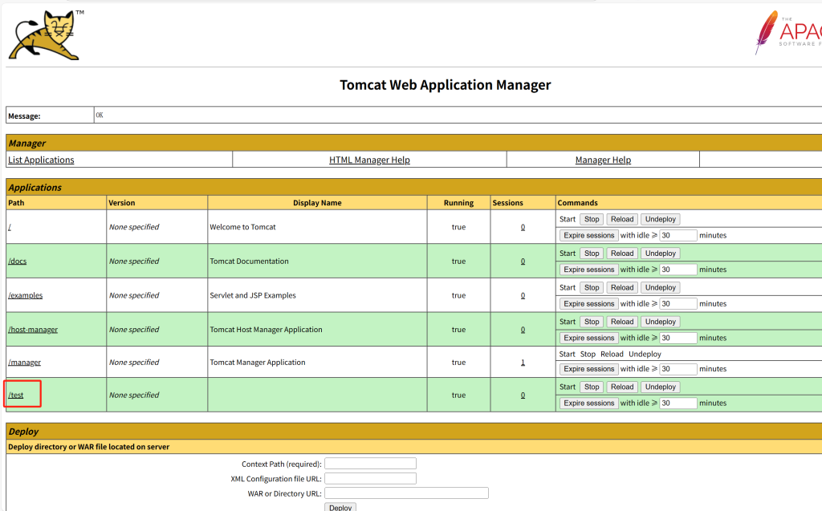This screenshot has width=822, height=511.
Task: Stop the /docs application
Action: (x=592, y=253)
